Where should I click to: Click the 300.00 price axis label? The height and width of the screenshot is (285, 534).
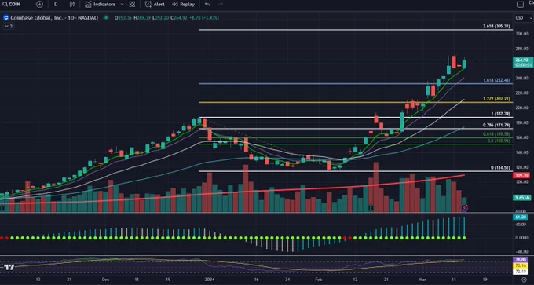click(521, 34)
